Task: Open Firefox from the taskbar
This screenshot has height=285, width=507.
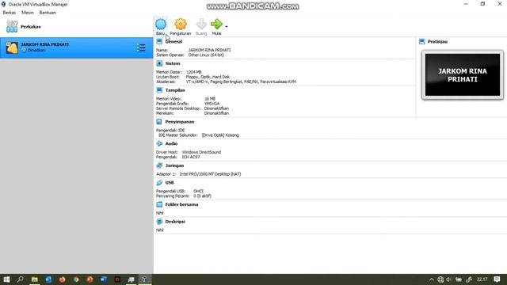Action: coord(62,279)
